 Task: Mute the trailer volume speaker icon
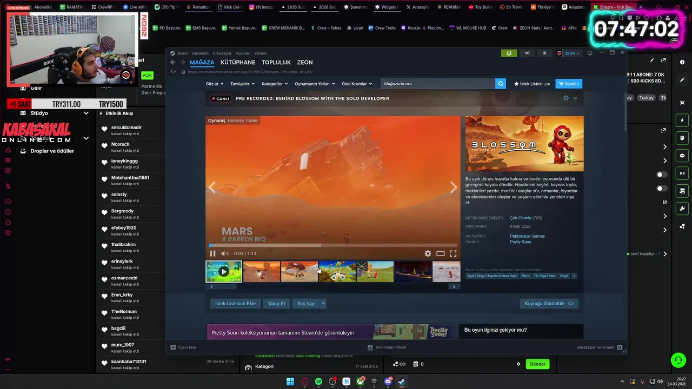click(225, 253)
